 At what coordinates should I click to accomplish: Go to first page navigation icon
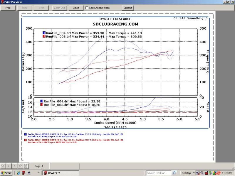[x=3, y=166]
